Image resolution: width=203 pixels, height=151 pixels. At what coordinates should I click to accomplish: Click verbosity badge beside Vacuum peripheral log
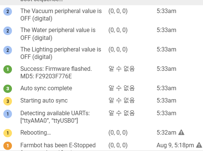(7, 12)
